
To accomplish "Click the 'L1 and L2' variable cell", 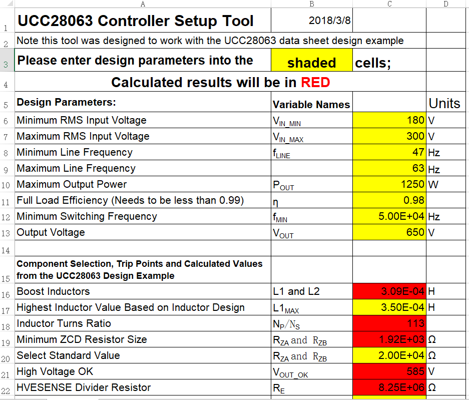I will 312,291.
